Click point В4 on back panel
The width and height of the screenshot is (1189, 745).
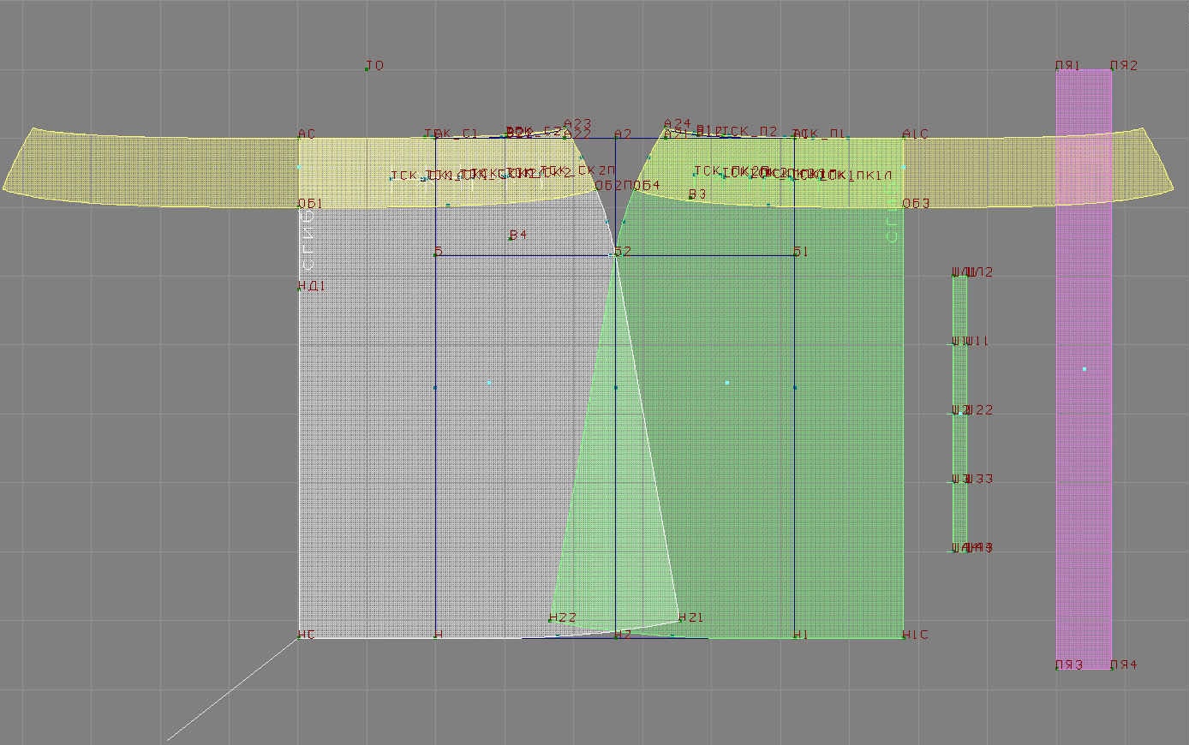click(x=511, y=237)
